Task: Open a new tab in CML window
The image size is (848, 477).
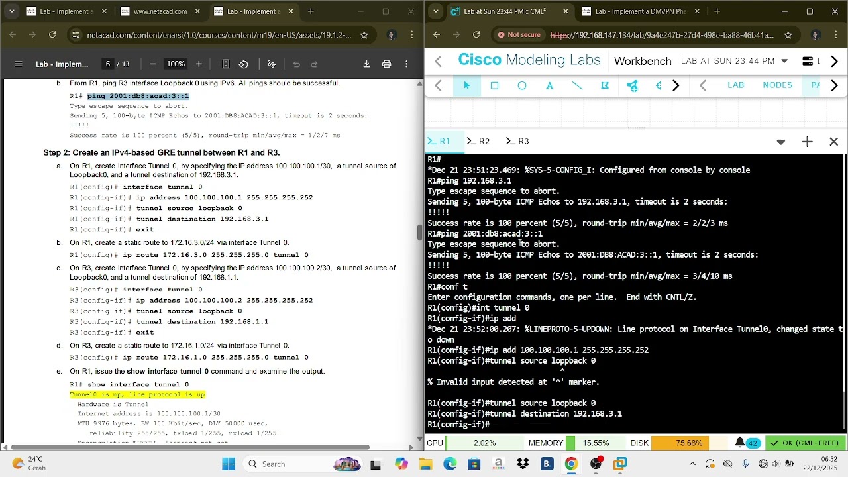Action: (x=717, y=11)
